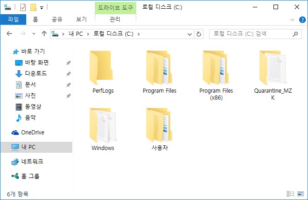Switch to details view in the status bar
This screenshot has height=200, width=308.
click(291, 194)
